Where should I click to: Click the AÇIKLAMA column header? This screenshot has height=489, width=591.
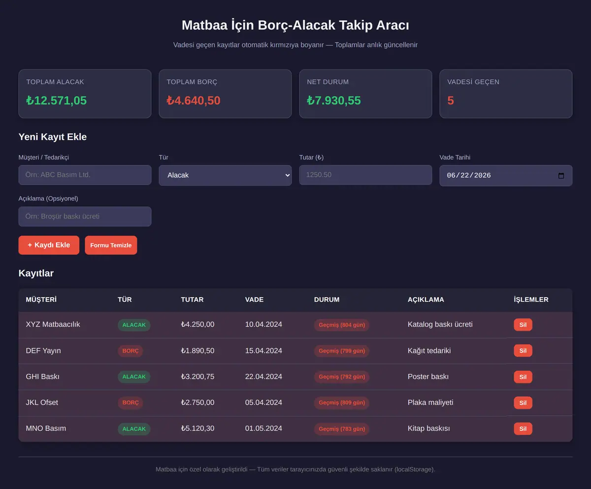point(426,300)
